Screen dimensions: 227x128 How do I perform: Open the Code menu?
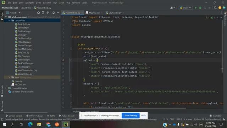[38, 3]
